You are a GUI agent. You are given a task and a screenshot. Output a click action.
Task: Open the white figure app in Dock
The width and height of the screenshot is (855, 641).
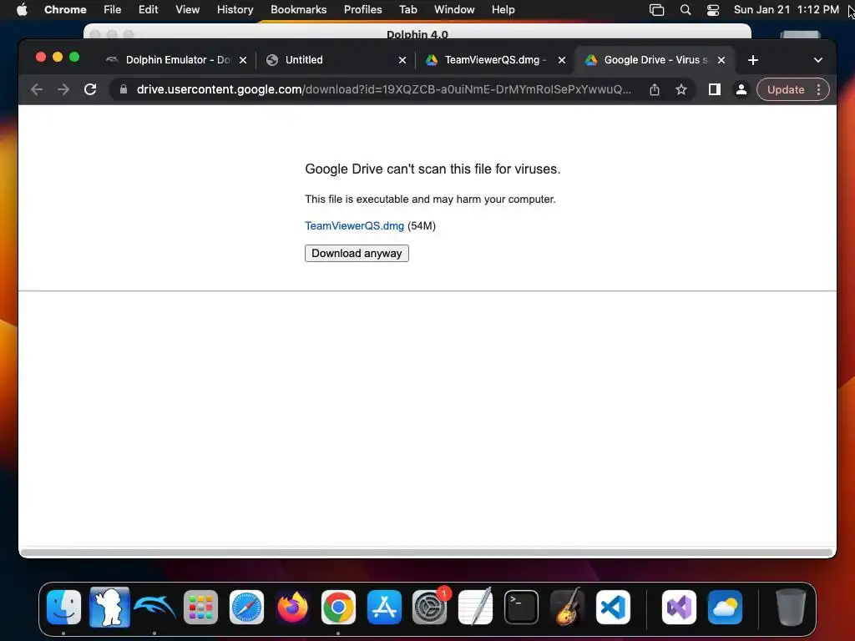(109, 607)
